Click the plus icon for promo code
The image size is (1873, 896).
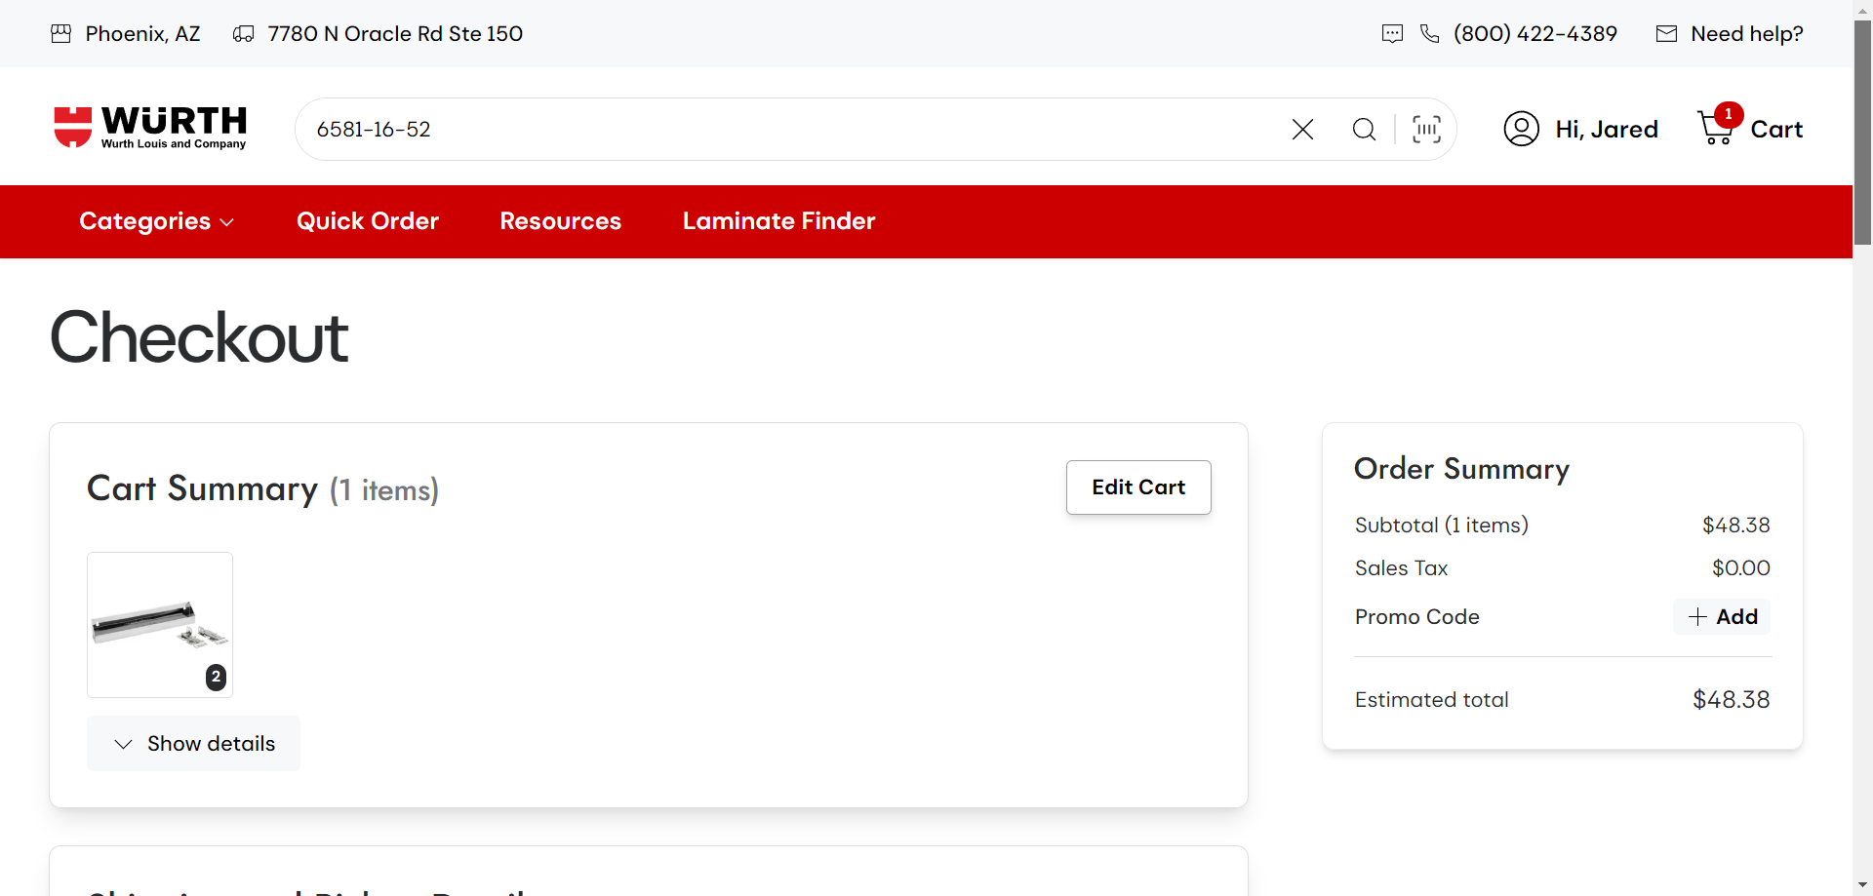pos(1697,617)
